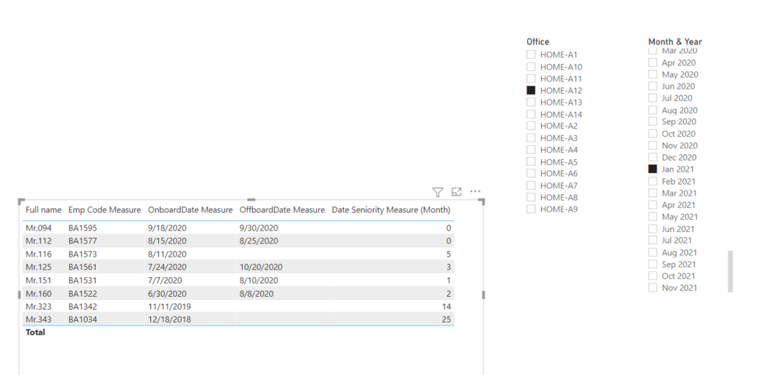Screen dimensions: 772x375
Task: Sort by the Emp Code Measure header
Action: (105, 210)
